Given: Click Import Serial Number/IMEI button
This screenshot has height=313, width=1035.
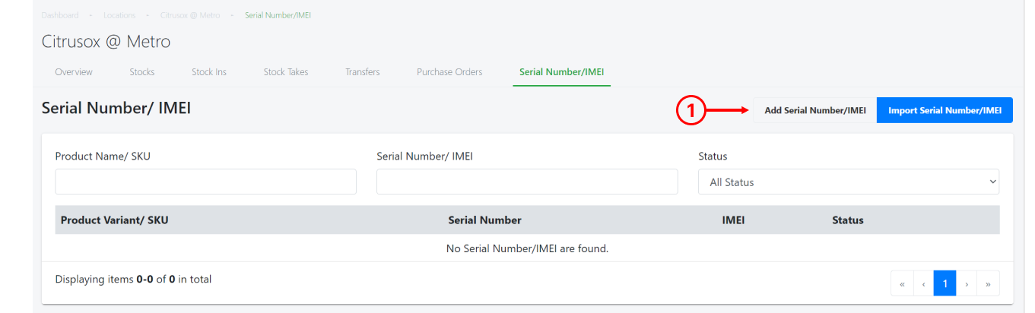Looking at the screenshot, I should (945, 110).
